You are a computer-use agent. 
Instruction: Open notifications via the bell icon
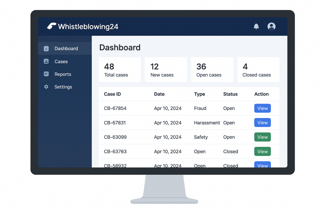click(256, 27)
